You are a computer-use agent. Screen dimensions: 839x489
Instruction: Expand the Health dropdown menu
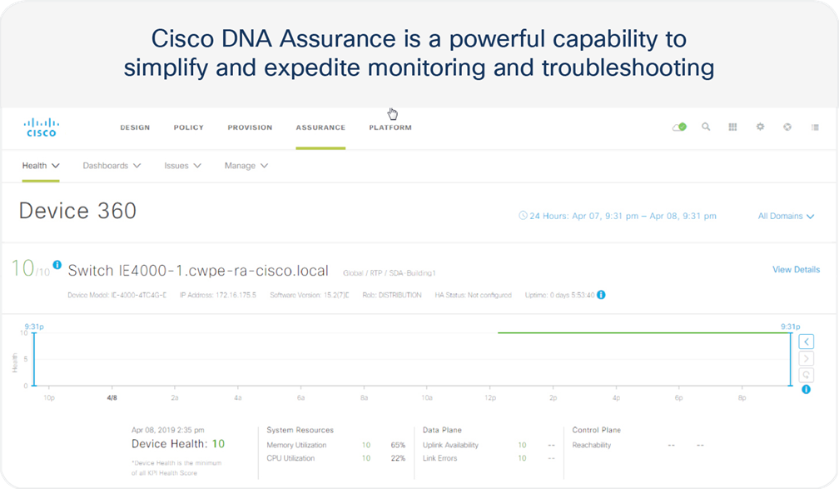click(x=41, y=166)
